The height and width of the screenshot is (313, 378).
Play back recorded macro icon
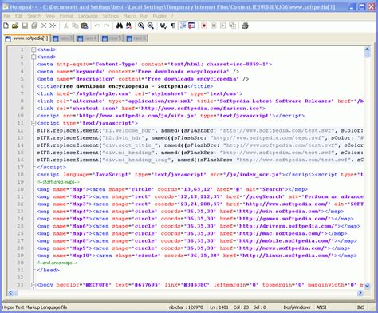pyautogui.click(x=223, y=26)
